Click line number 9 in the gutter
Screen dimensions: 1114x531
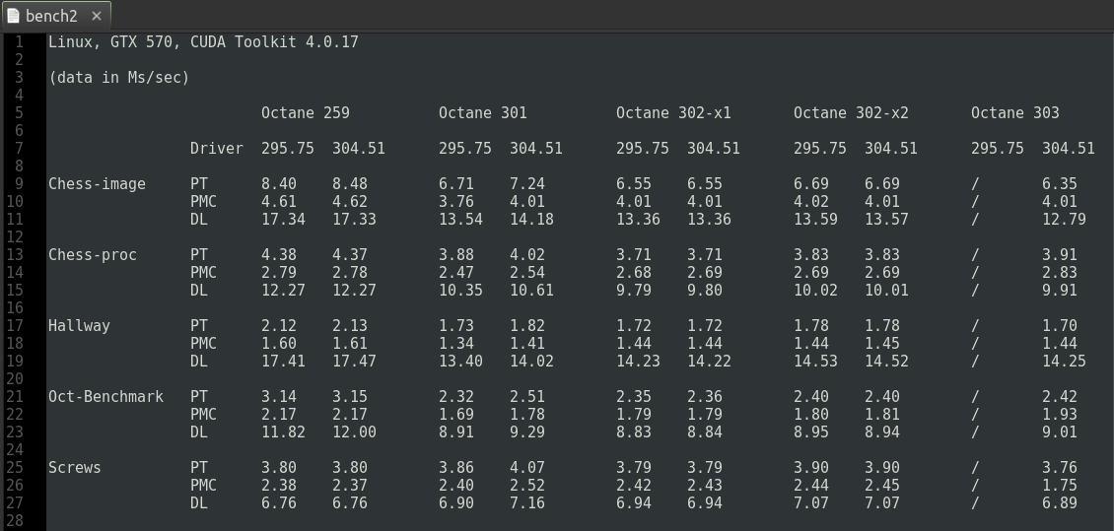pos(20,184)
